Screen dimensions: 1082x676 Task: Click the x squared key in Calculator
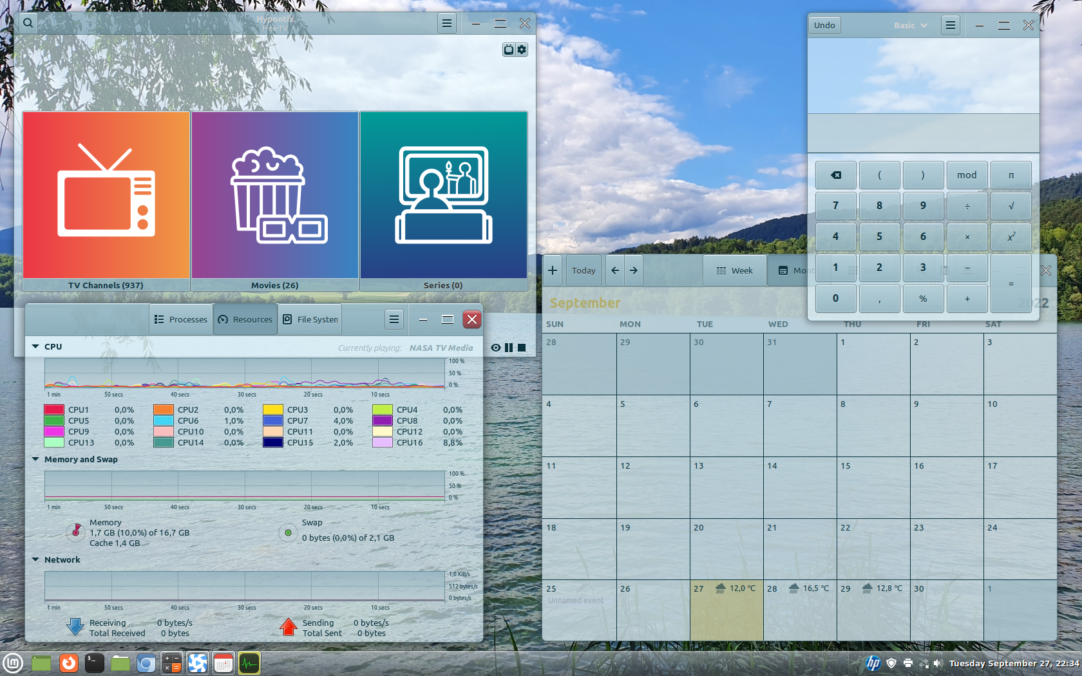pyautogui.click(x=1011, y=237)
